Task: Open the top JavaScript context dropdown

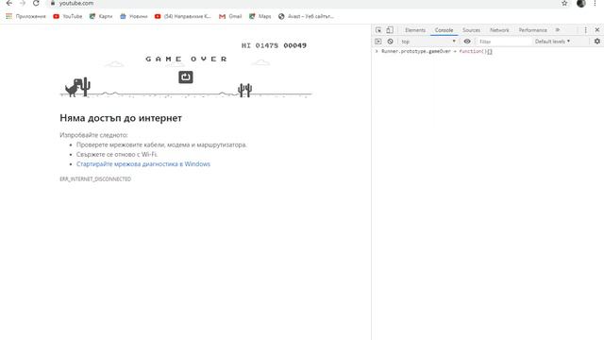Action: [428, 42]
